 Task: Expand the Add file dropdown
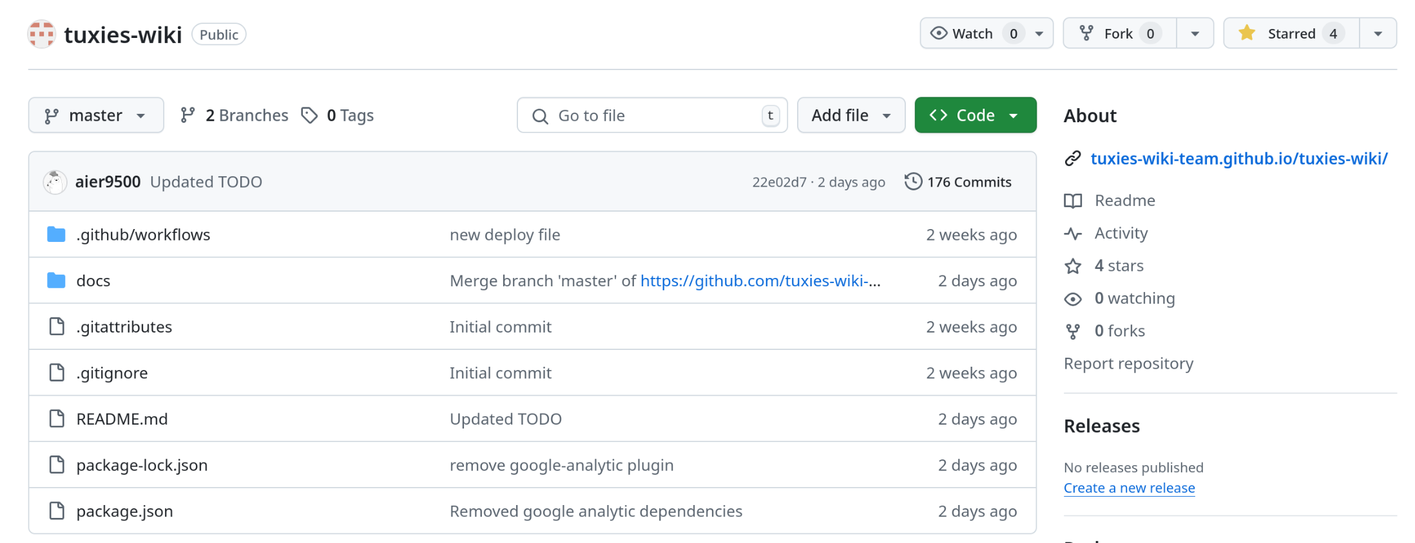[851, 115]
